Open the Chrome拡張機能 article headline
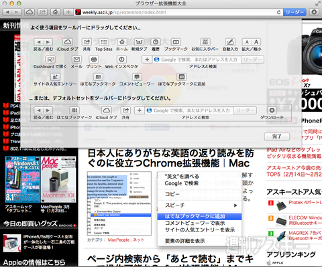The height and width of the screenshot is (267, 322). pos(171,159)
